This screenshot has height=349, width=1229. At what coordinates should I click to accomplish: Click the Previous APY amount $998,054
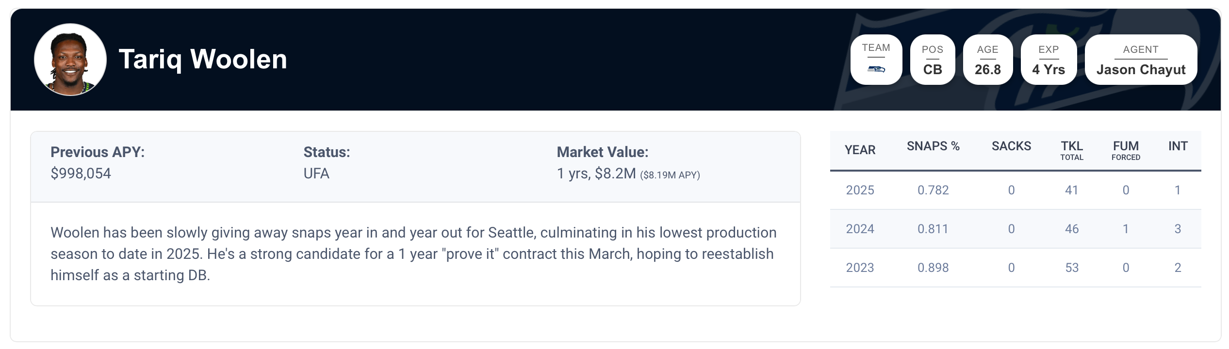coord(81,174)
